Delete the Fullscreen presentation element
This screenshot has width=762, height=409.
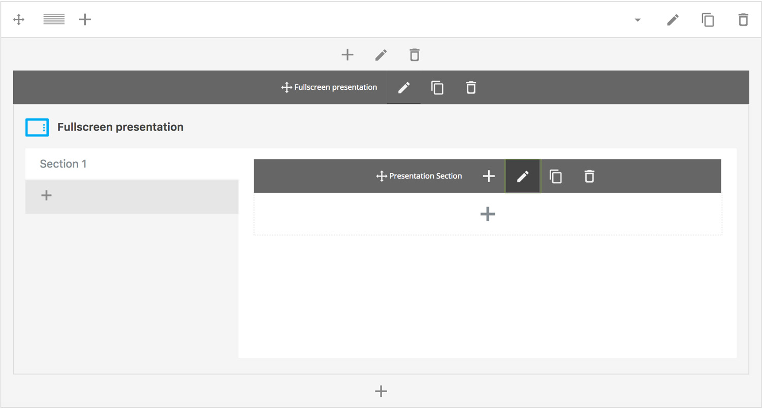[x=471, y=88]
